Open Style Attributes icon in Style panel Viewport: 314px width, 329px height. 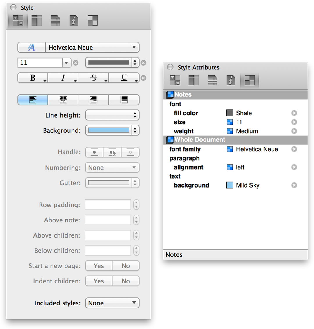(92, 21)
